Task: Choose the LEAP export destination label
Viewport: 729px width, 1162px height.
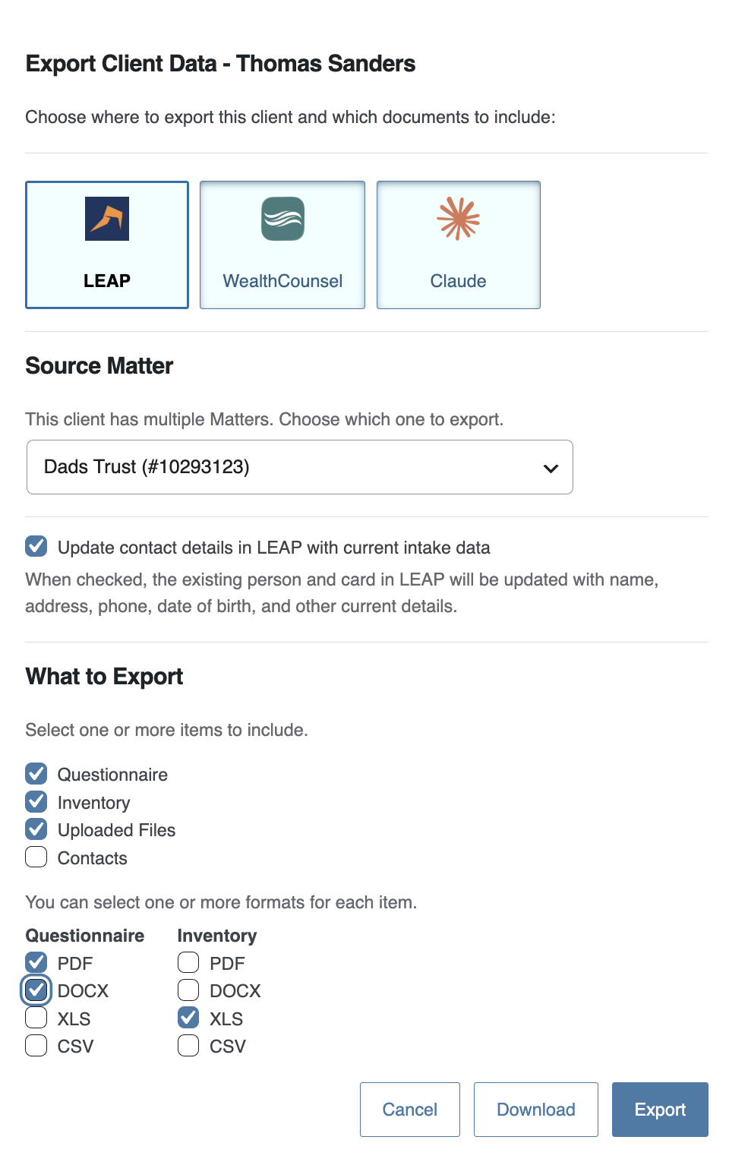Action: tap(107, 281)
